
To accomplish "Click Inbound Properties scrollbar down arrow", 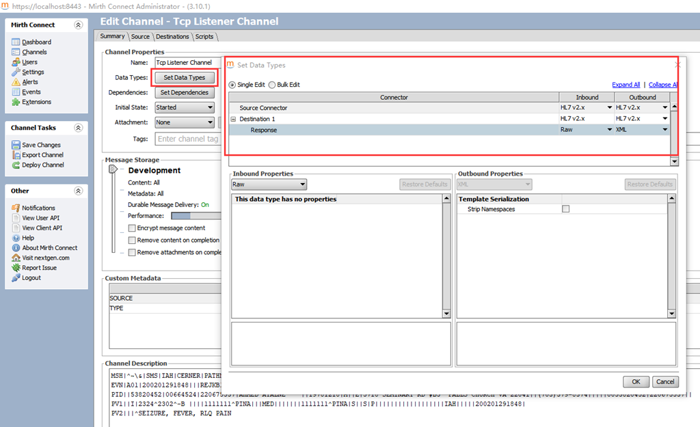I will pos(446,314).
